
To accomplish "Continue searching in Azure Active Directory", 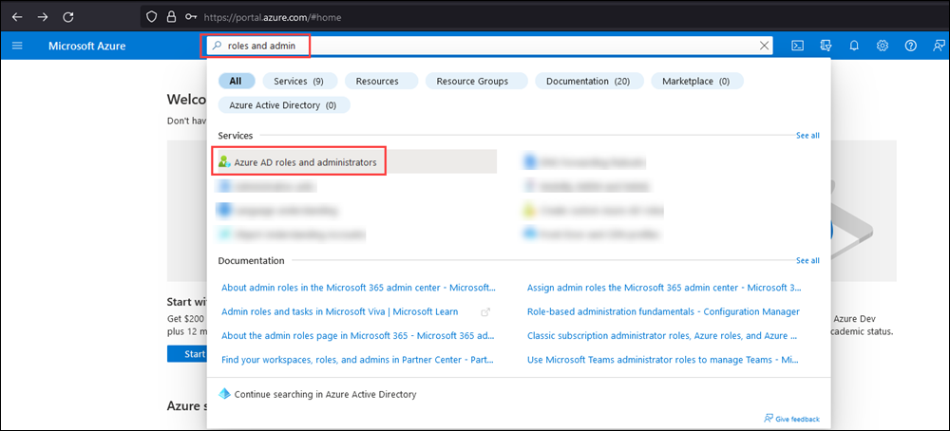I will click(x=325, y=393).
